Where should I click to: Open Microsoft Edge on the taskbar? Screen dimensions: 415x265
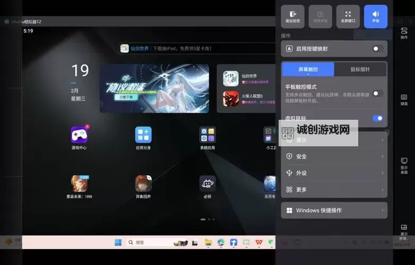click(221, 242)
